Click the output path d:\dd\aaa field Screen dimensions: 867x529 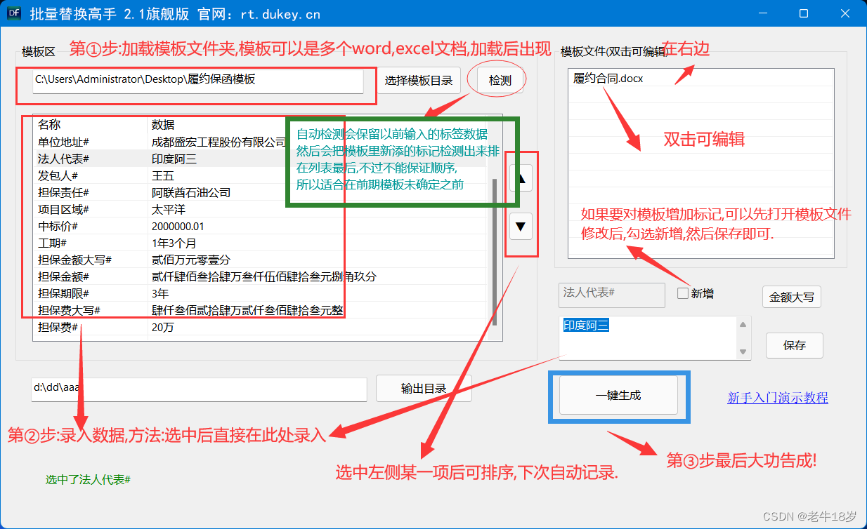coord(200,389)
